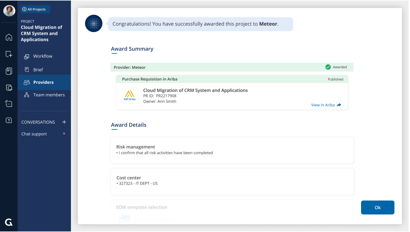This screenshot has width=410, height=232.
Task: Open the documents stack icon
Action: pos(9,71)
